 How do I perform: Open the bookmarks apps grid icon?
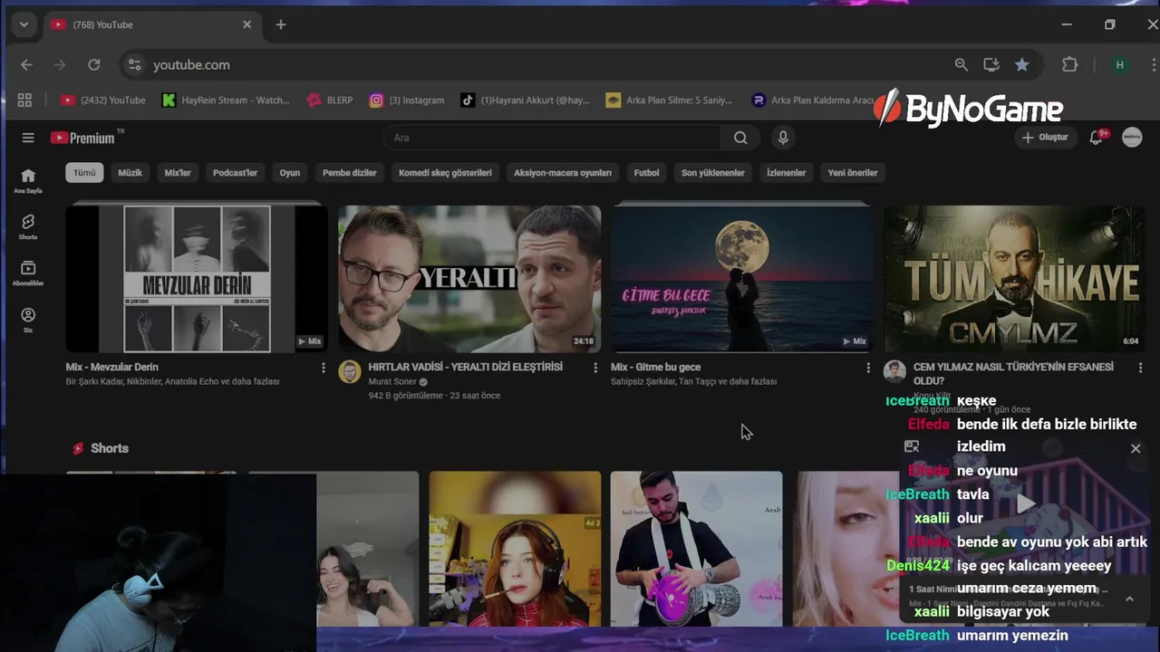click(24, 100)
